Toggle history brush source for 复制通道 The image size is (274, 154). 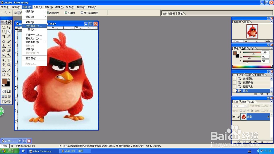tap(234, 79)
